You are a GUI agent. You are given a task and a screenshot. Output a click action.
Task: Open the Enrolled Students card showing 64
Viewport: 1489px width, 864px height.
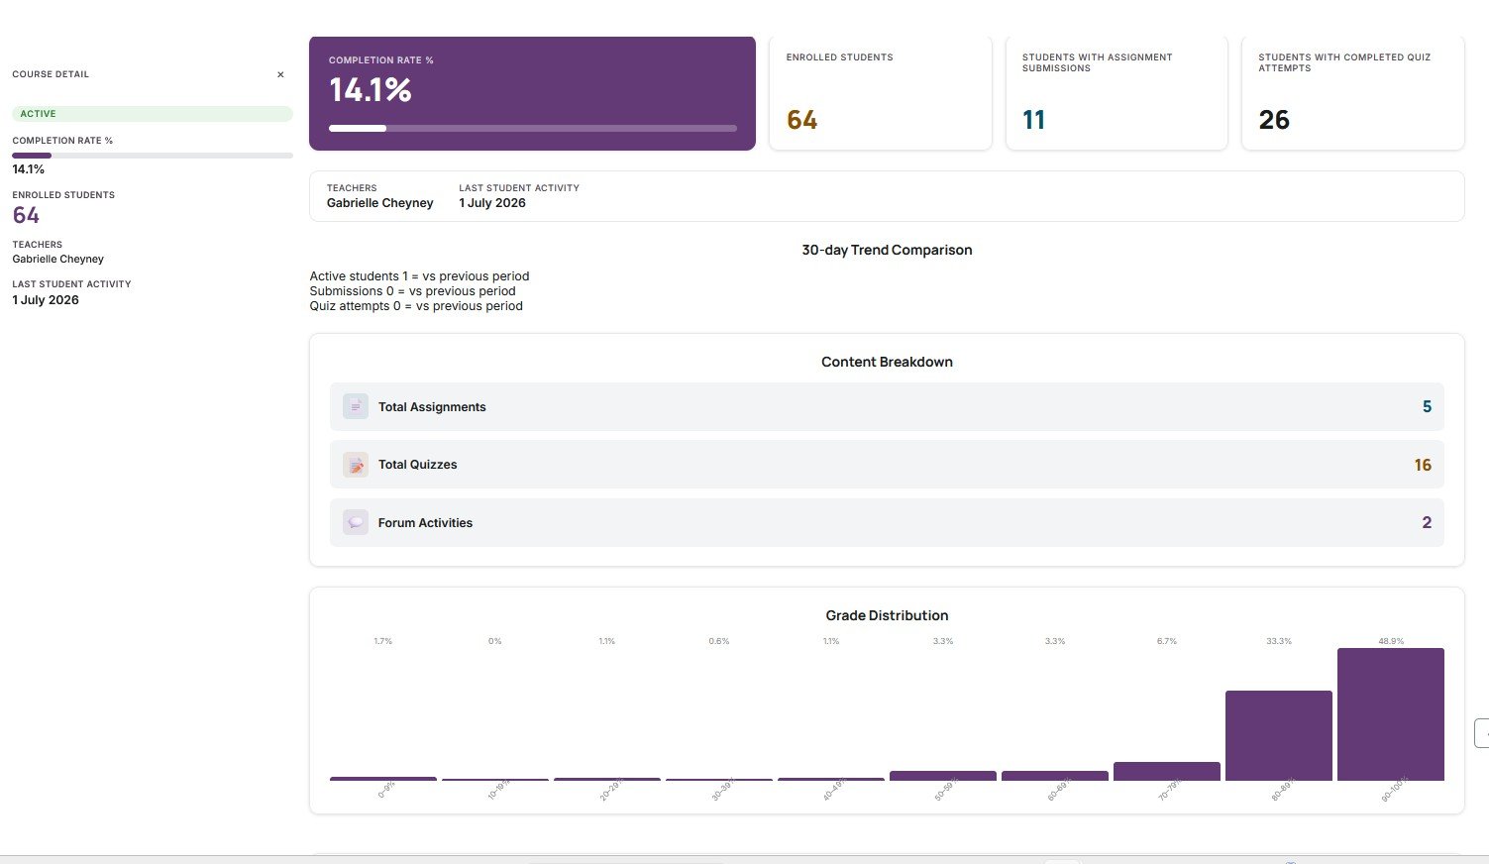coord(881,93)
